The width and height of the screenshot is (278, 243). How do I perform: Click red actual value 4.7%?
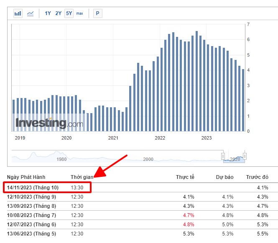tap(189, 215)
